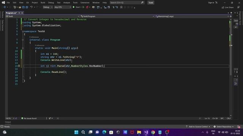Viewport: 243px width, 136px height.
Task: Open the Any CPU platform dropdown
Action: 62,7
